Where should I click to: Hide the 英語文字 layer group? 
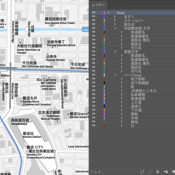[94, 51]
